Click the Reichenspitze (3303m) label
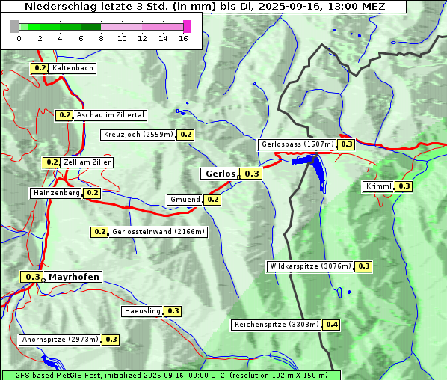Image resolution: width=447 pixels, height=380 pixels. (x=277, y=325)
